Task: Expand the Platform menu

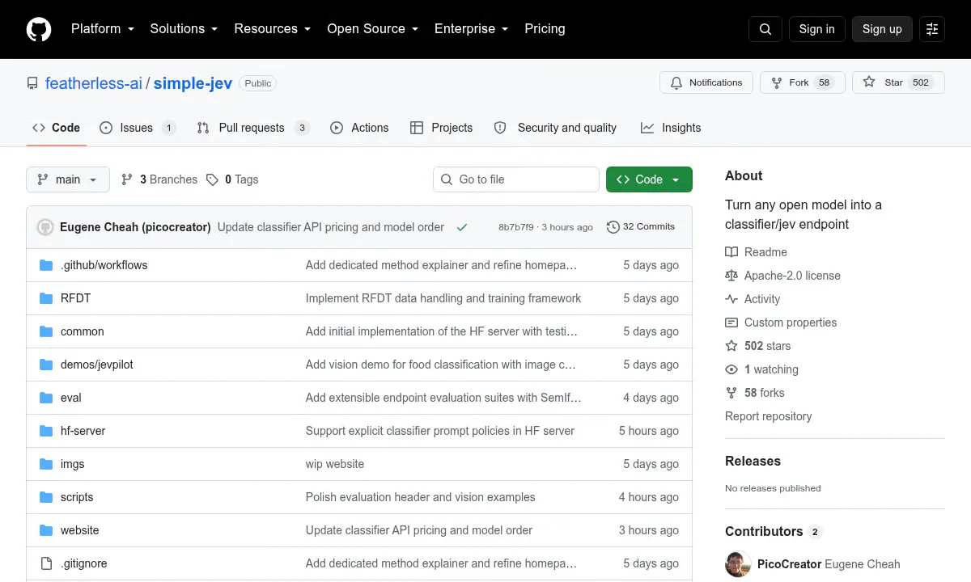Action: (102, 29)
